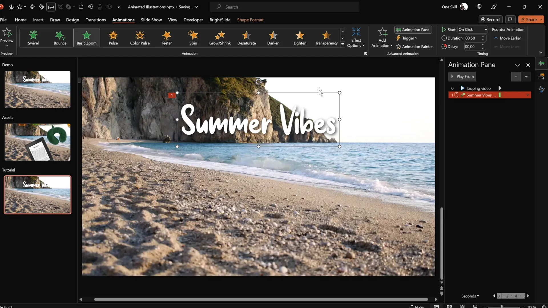The width and height of the screenshot is (548, 308).
Task: Select the Transparency animation
Action: [x=327, y=38]
